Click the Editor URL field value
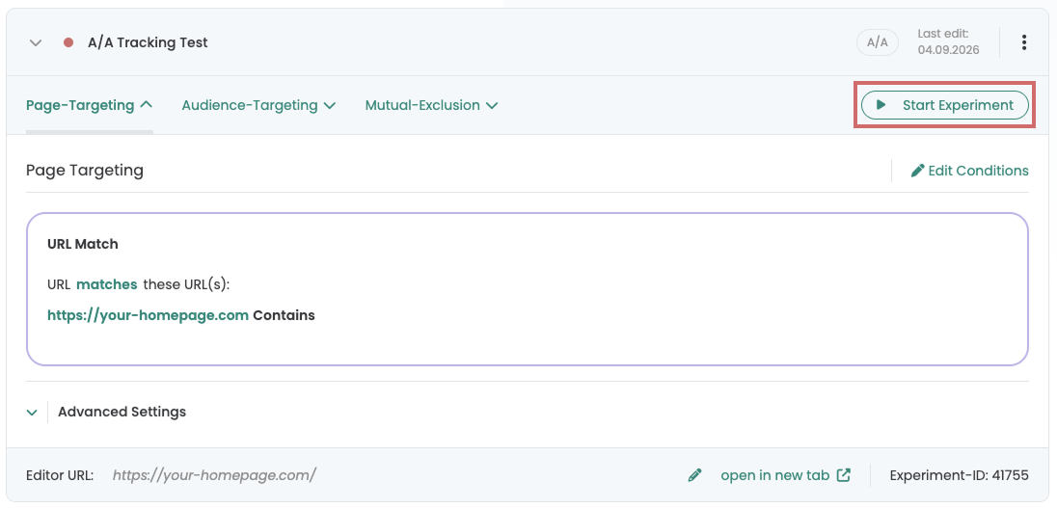Viewport: 1057px width, 508px height. point(214,475)
